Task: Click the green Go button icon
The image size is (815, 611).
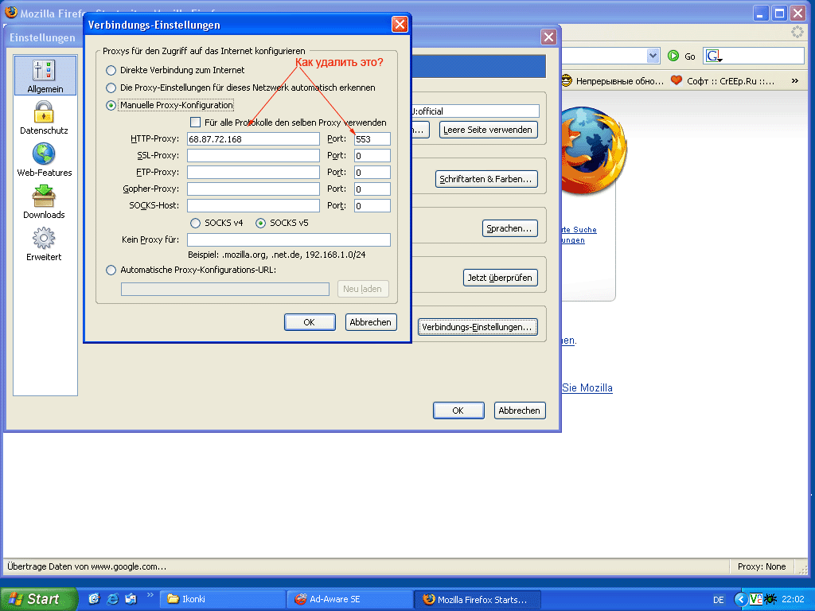Action: pyautogui.click(x=673, y=56)
